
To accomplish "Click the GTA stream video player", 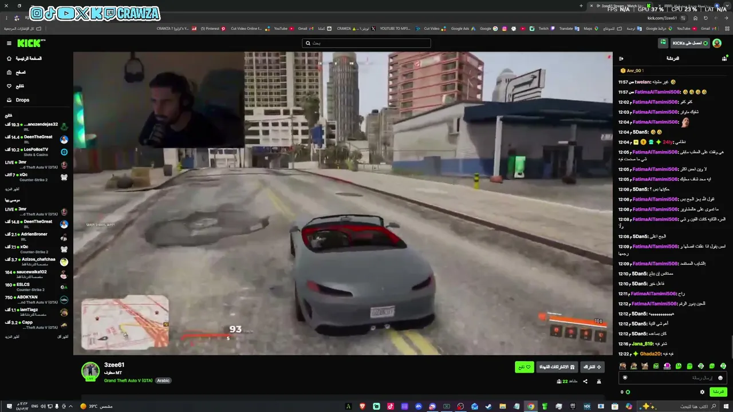I will pos(342,203).
